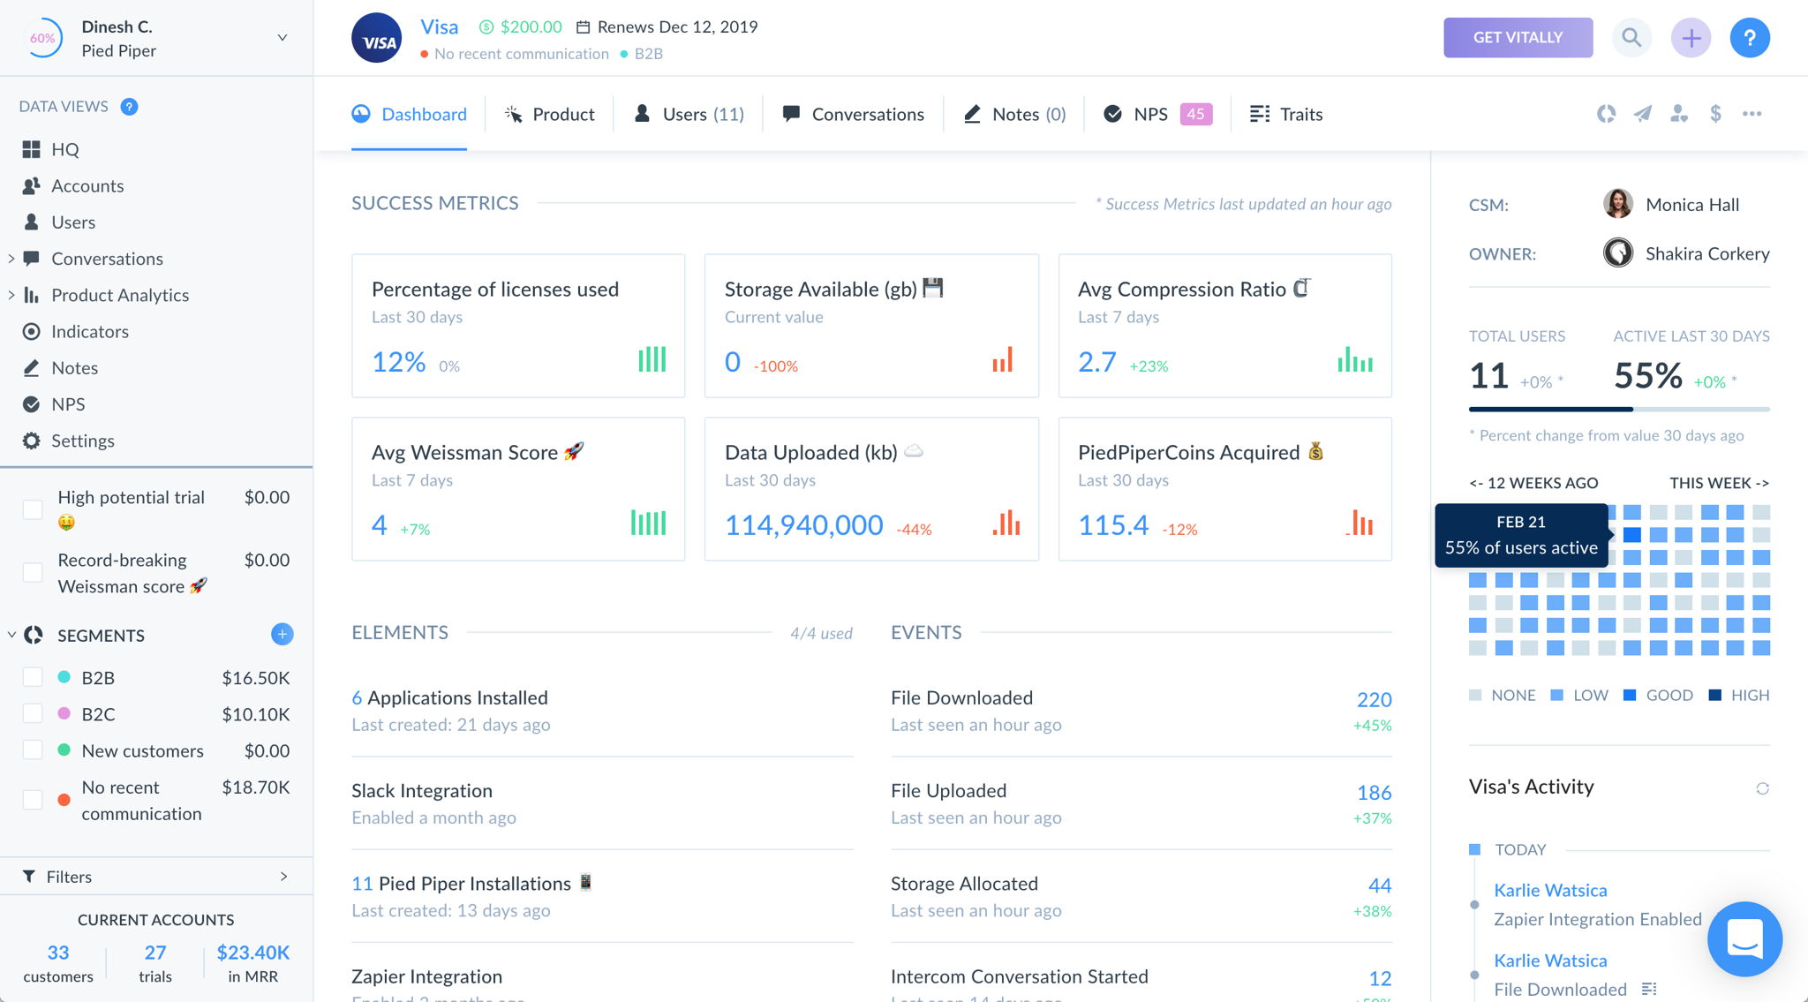Click the GOOD blue legend swatch
Screen dimensions: 1808x1002
pyautogui.click(x=1629, y=695)
